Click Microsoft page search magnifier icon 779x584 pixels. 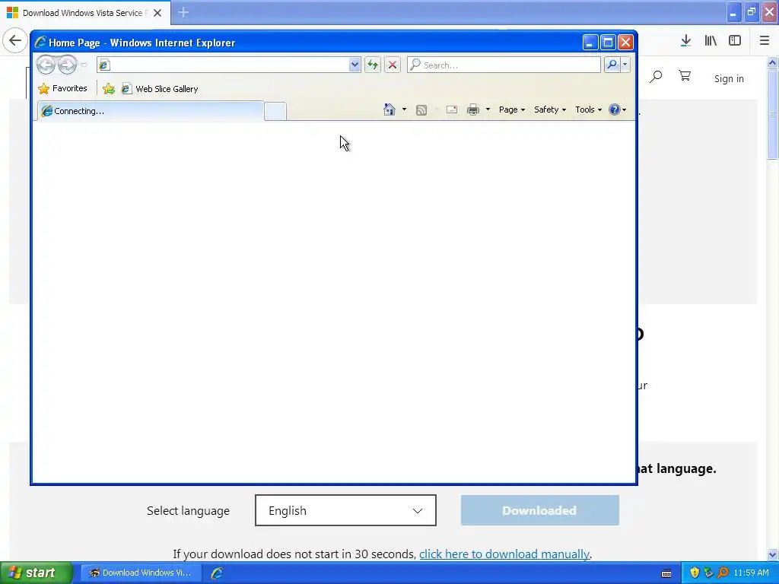coord(656,77)
